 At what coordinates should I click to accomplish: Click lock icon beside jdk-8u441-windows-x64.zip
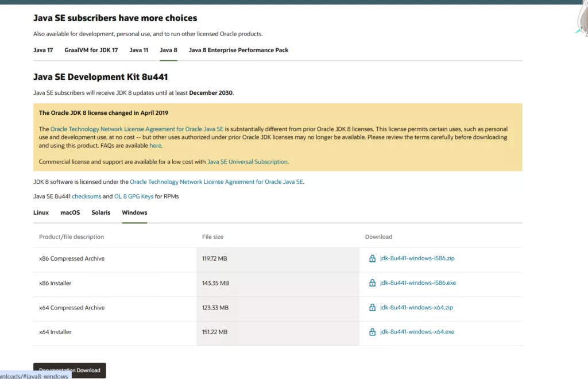(x=373, y=308)
